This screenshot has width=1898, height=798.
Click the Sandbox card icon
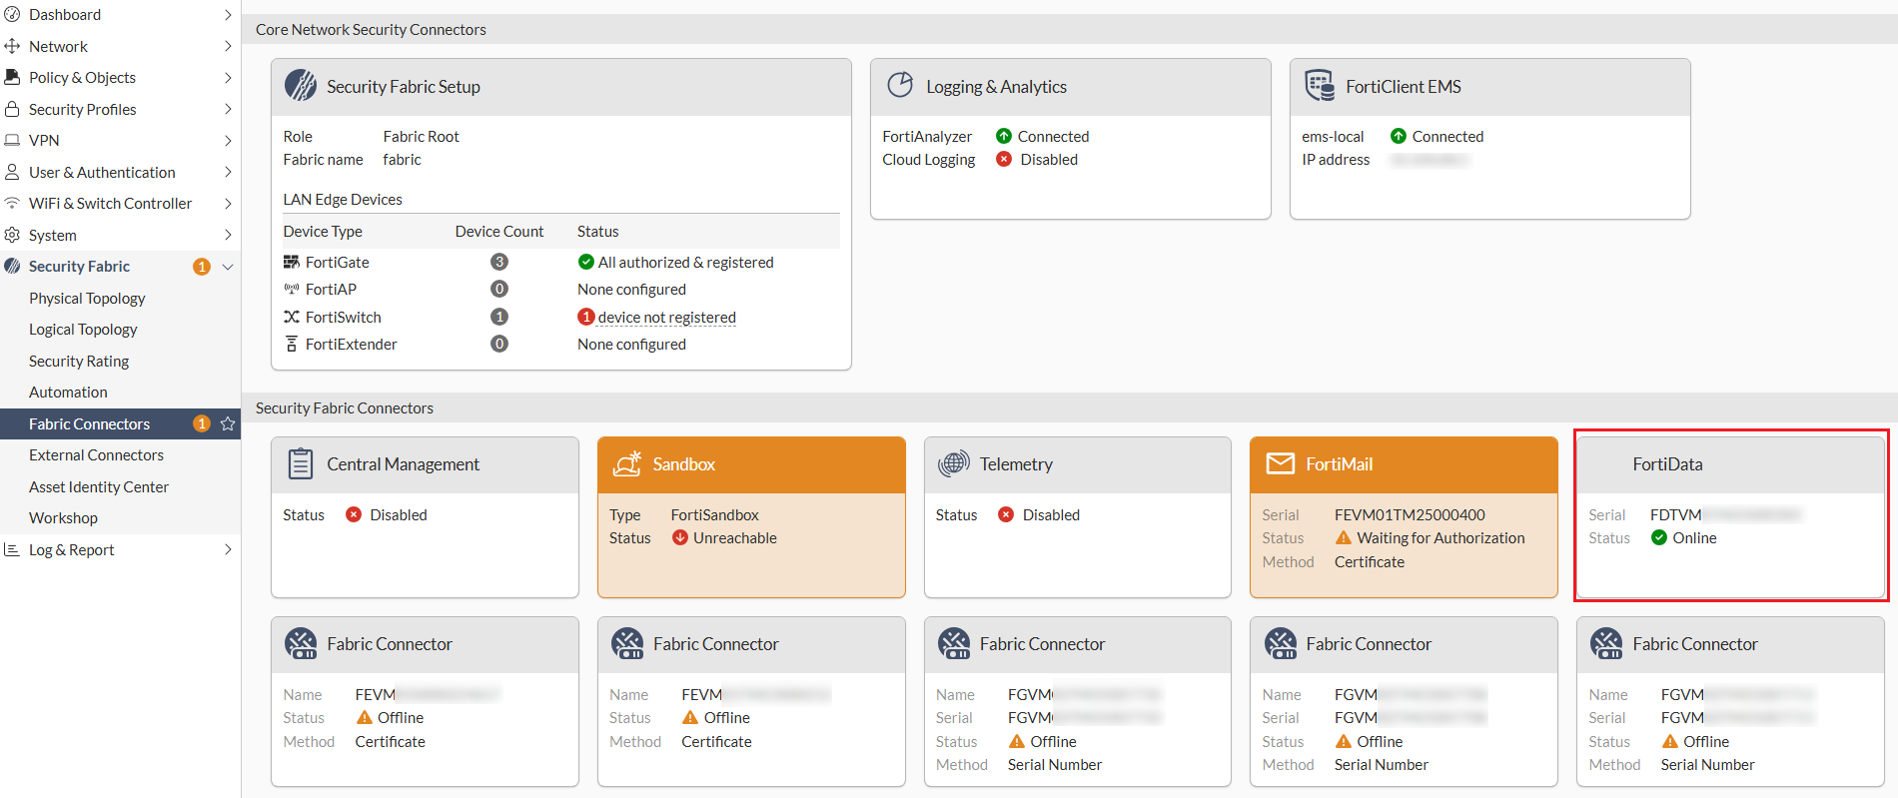pyautogui.click(x=627, y=464)
